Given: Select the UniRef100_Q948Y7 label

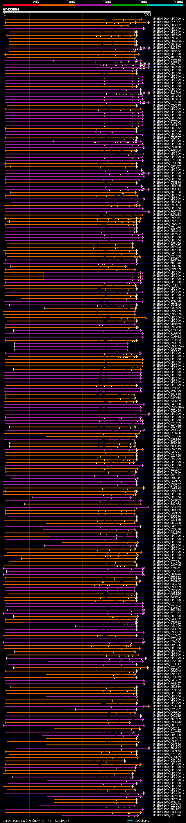Looking at the screenshot, I should [x=167, y=674].
